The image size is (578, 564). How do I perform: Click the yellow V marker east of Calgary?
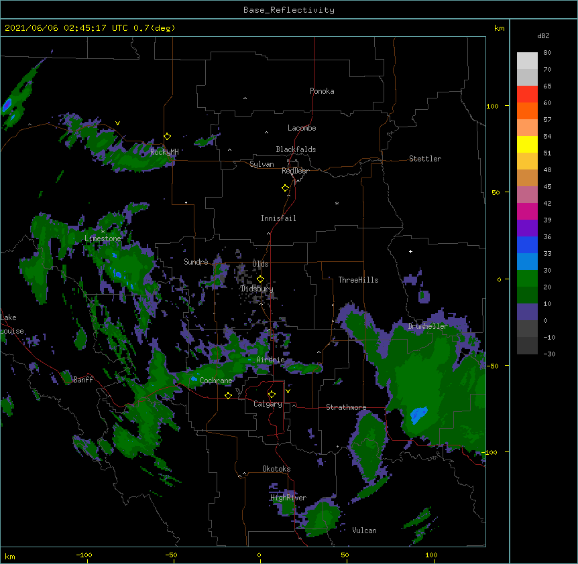(288, 391)
